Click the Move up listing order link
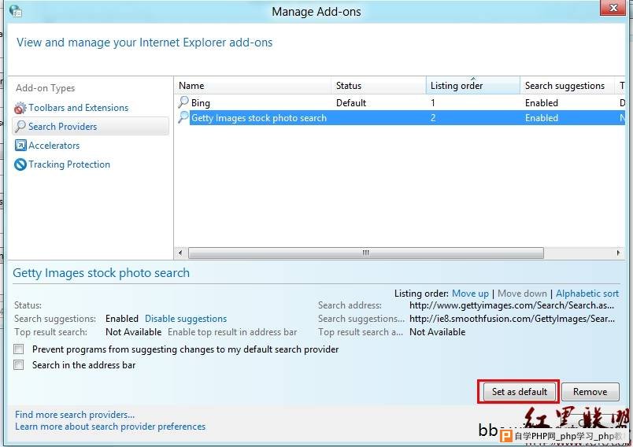Image resolution: width=633 pixels, height=447 pixels. (x=470, y=294)
